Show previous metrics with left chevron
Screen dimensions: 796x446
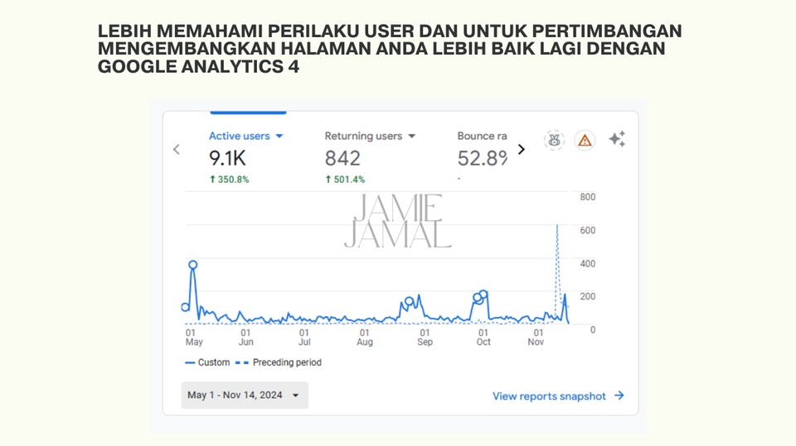pos(176,150)
